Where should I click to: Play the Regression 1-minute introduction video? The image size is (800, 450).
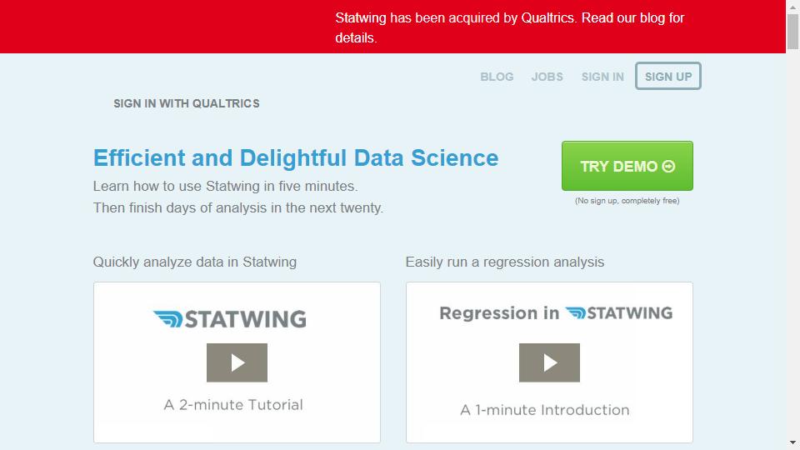pos(549,362)
